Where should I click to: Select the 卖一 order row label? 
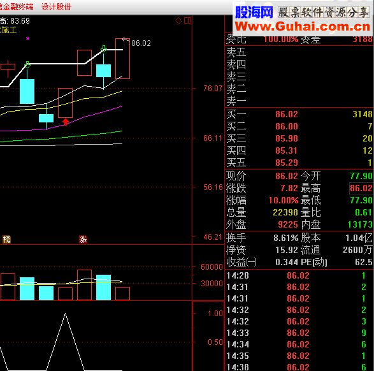click(236, 101)
